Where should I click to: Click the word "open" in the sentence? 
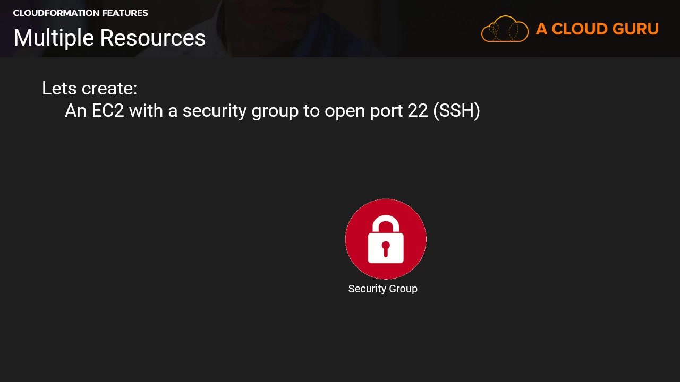pos(341,110)
